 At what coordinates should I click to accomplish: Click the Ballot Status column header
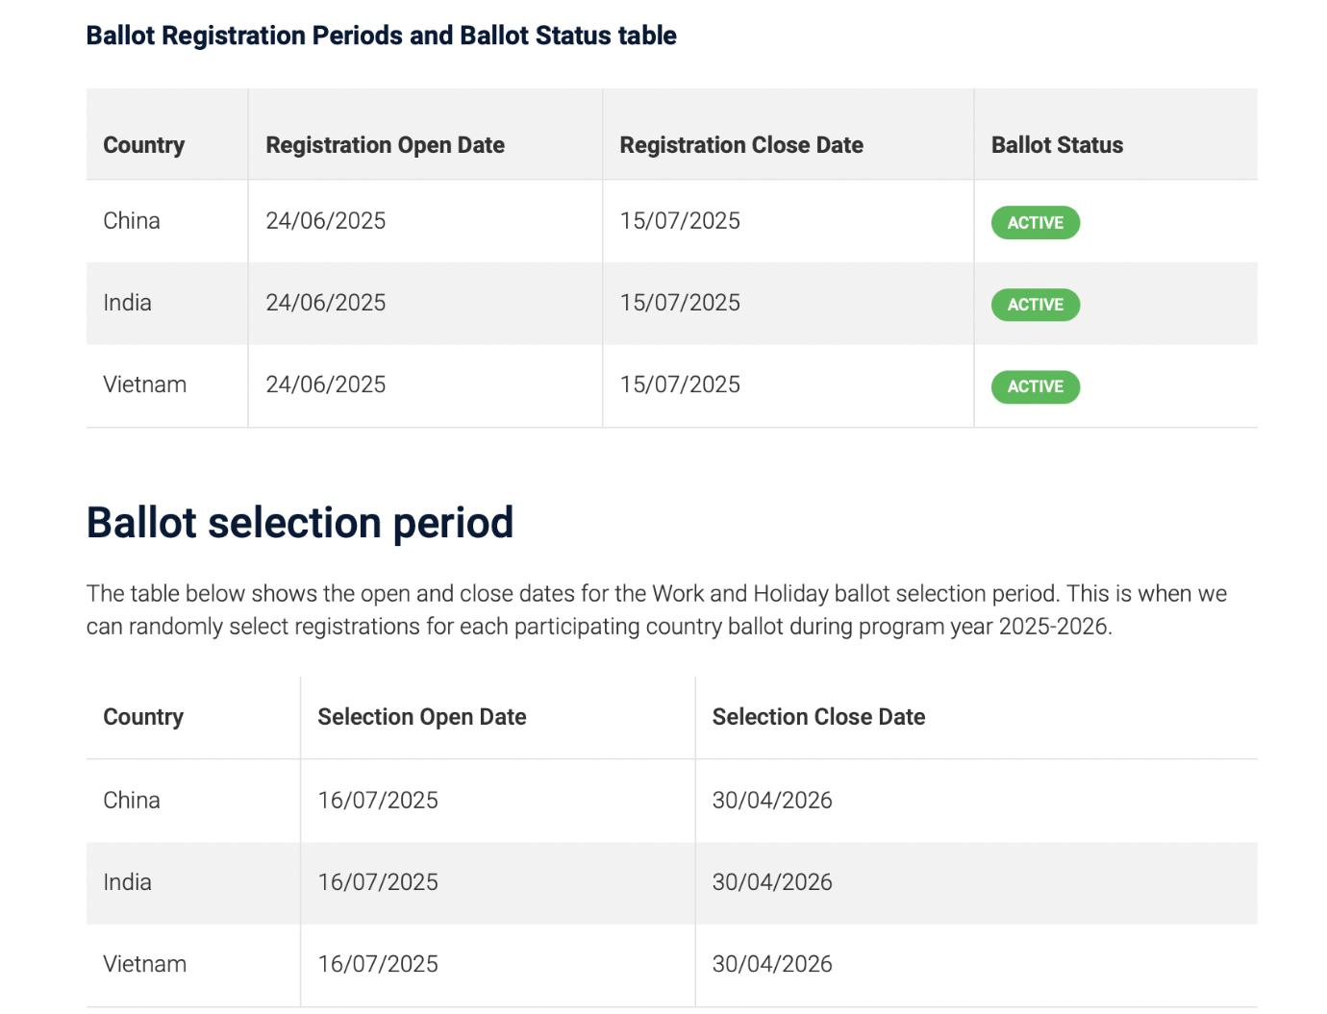1057,145
